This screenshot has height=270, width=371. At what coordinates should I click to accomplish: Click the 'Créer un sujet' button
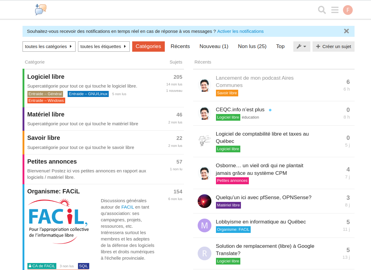pos(334,47)
